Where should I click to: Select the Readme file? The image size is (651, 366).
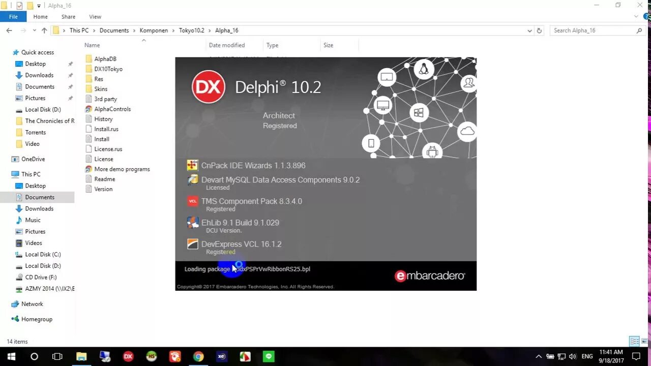click(x=104, y=179)
